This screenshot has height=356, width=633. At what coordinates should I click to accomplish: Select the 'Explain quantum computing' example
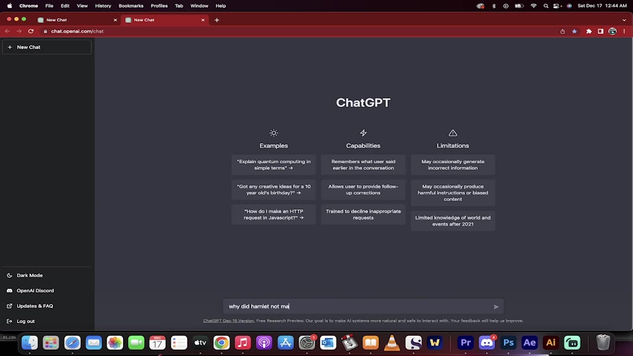(x=273, y=165)
